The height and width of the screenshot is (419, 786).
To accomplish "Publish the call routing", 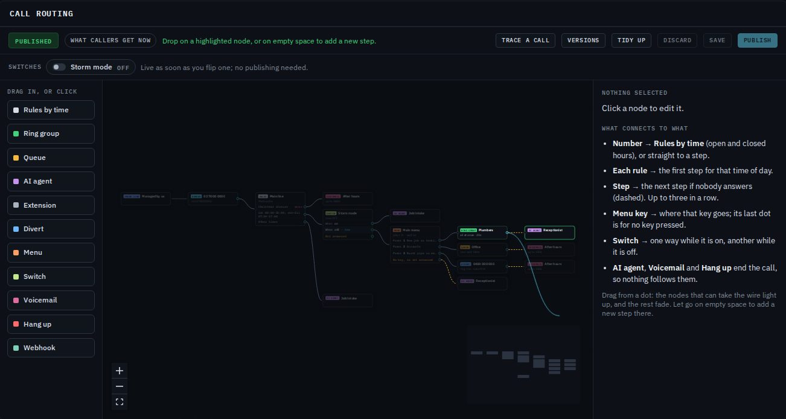I will point(757,40).
